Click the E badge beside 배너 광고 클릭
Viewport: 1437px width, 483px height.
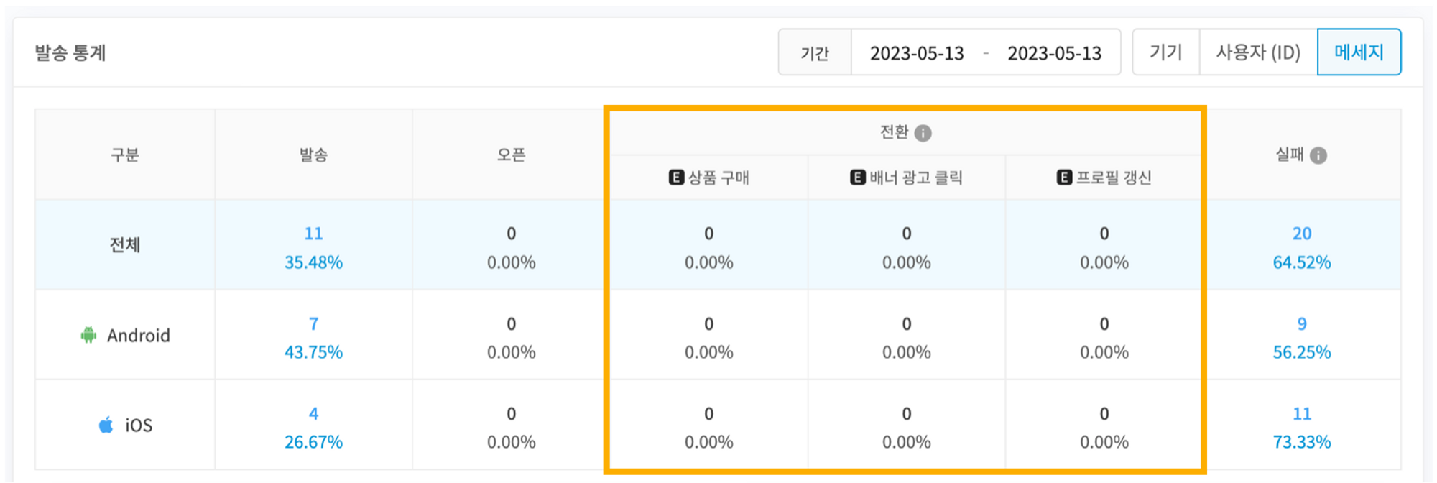point(858,178)
